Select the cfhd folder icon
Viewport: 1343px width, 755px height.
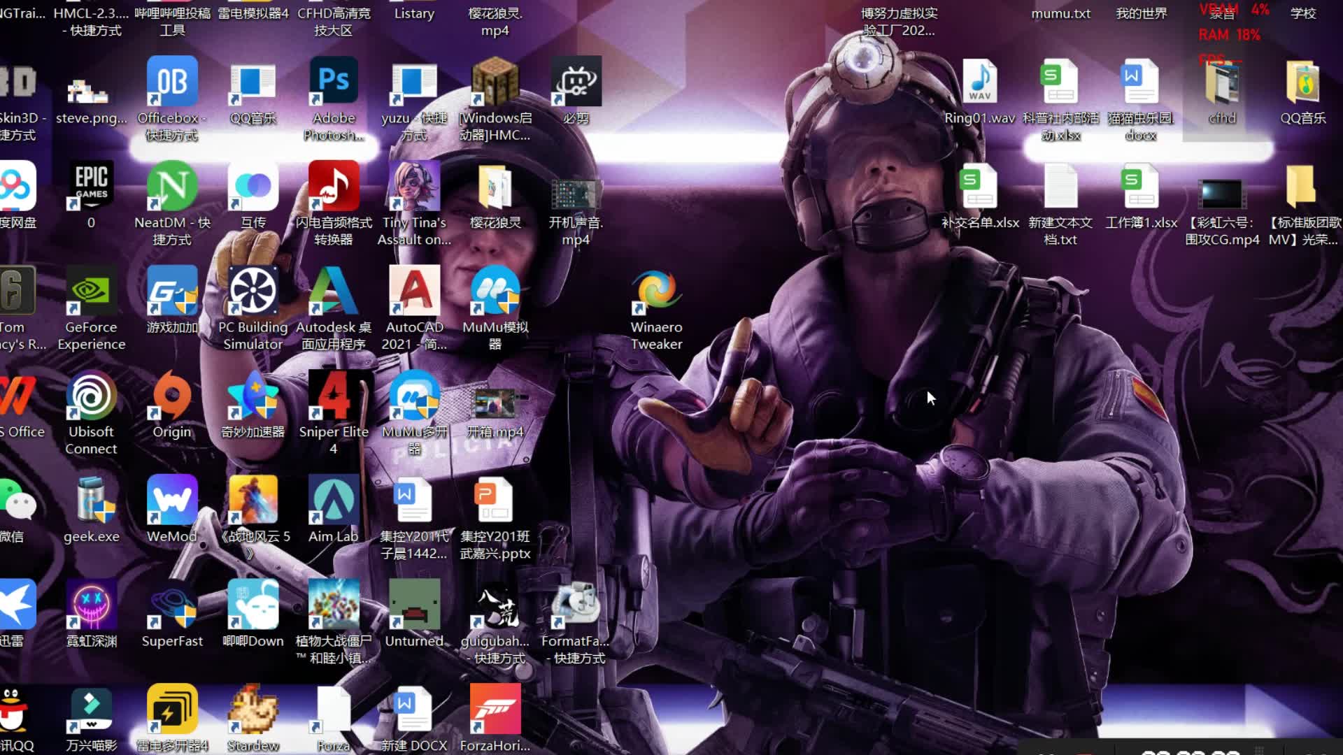click(x=1222, y=82)
